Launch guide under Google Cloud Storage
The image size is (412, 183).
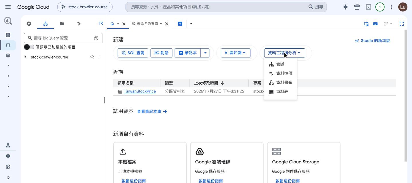[288, 181]
